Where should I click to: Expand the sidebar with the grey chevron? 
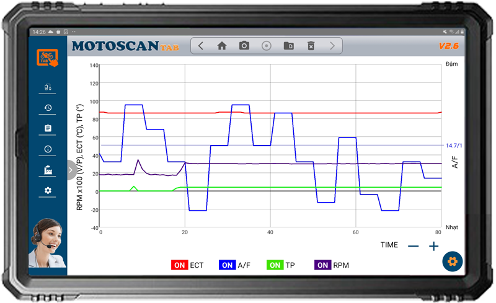71,170
